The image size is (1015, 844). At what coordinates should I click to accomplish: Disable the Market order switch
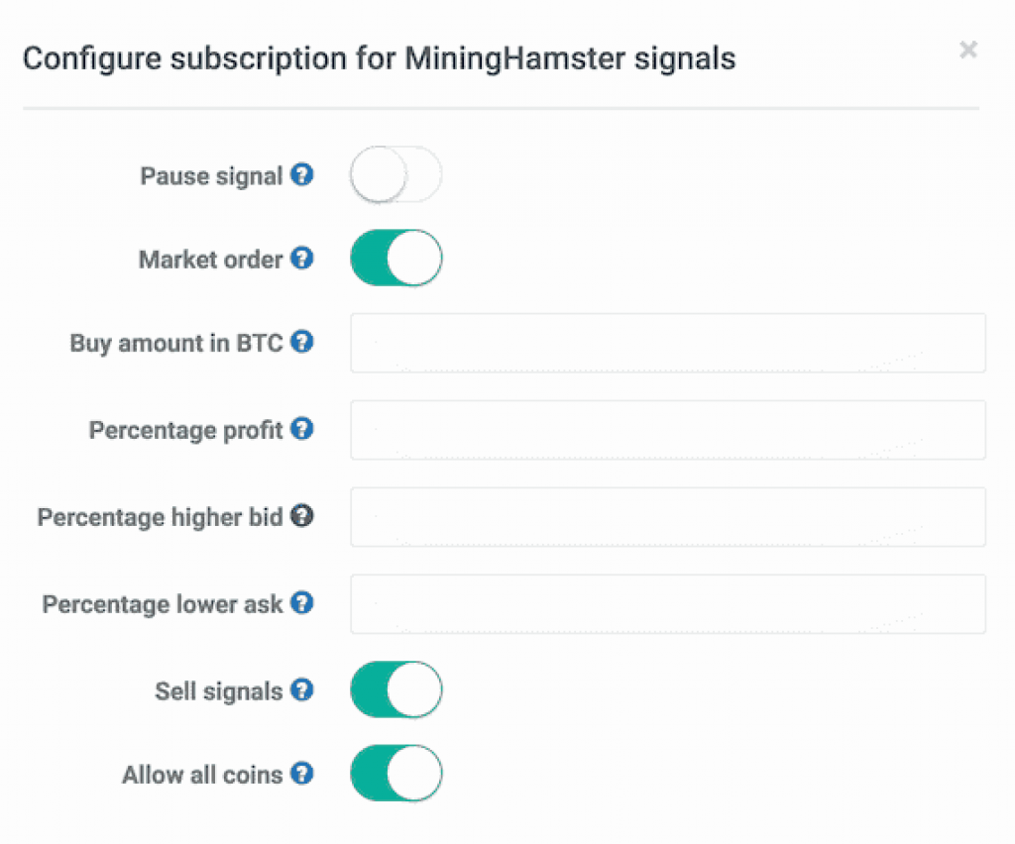[396, 258]
